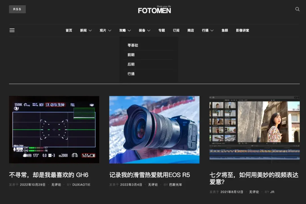The height and width of the screenshot is (204, 306).
Task: Open the 订阅 navigation link
Action: (x=176, y=30)
